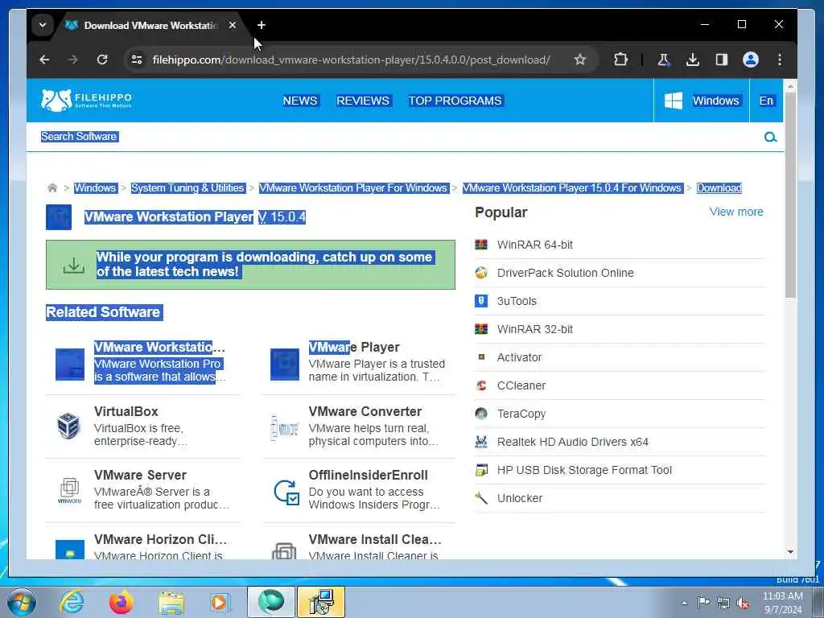Click the VMware Server icon

pos(69,490)
